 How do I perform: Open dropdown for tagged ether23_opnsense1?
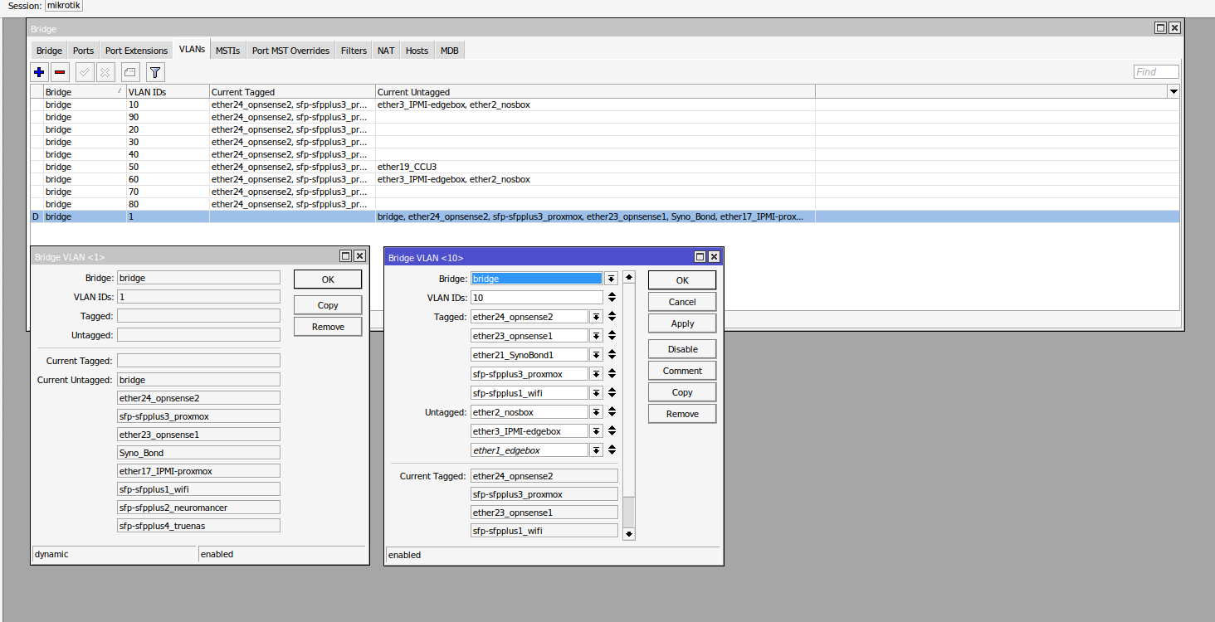click(x=596, y=336)
